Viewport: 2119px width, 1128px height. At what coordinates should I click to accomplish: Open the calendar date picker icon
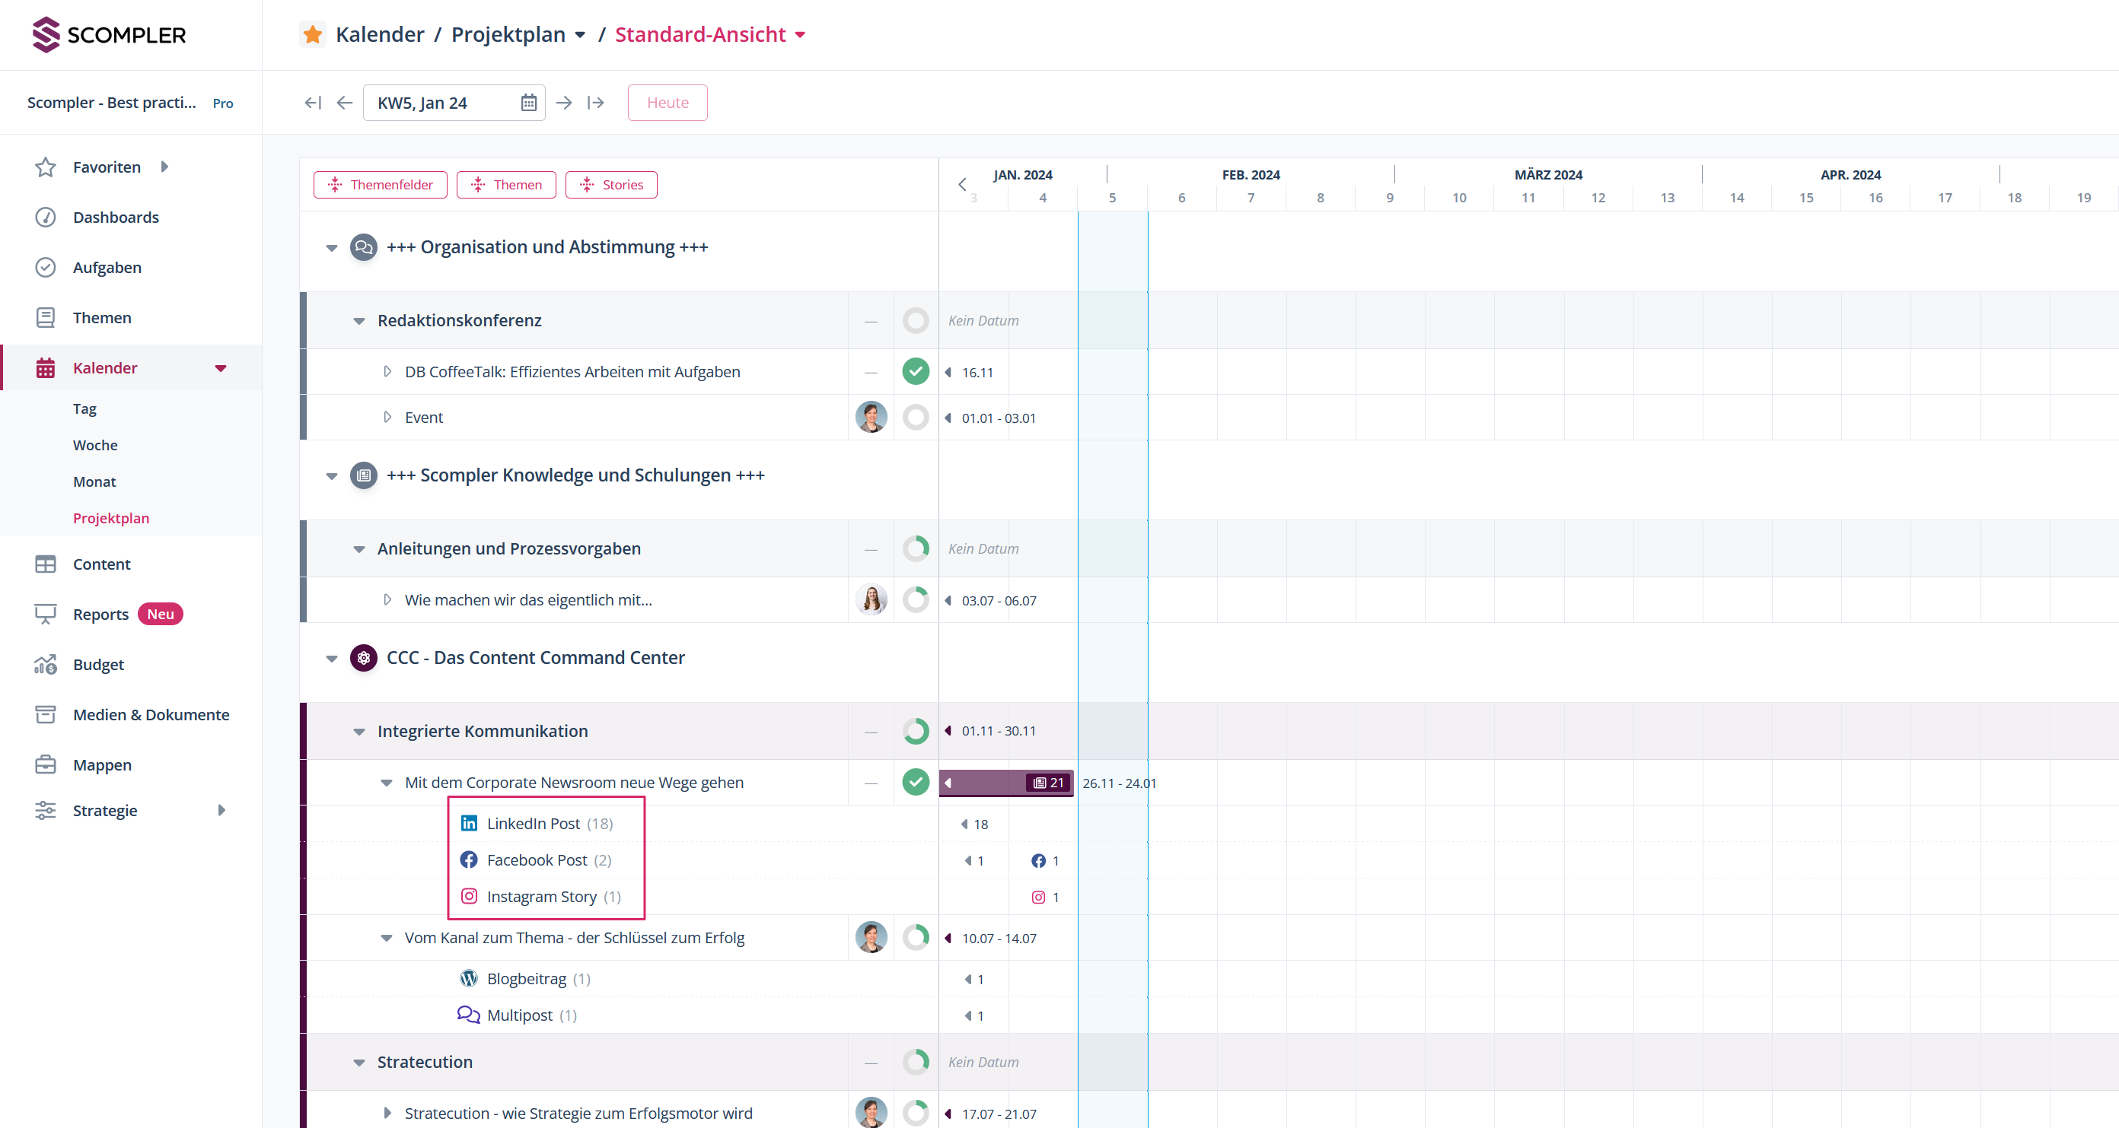(529, 103)
